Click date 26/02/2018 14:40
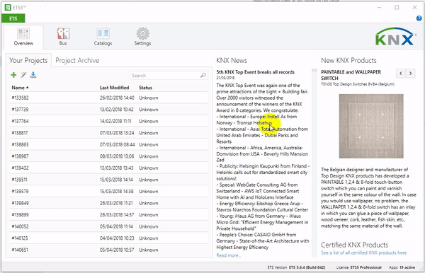 [117, 98]
